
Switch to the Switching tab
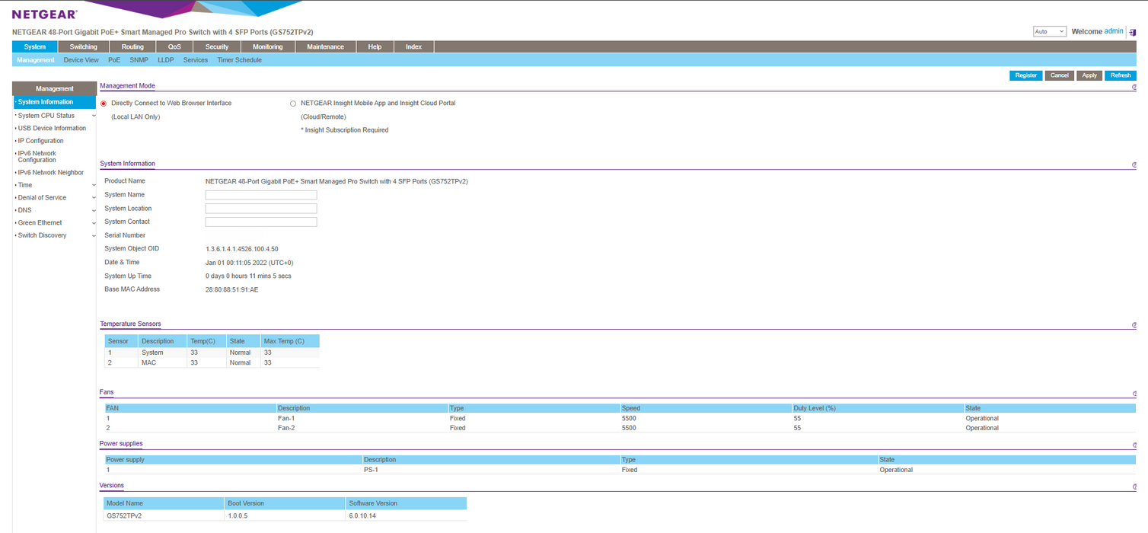[83, 47]
